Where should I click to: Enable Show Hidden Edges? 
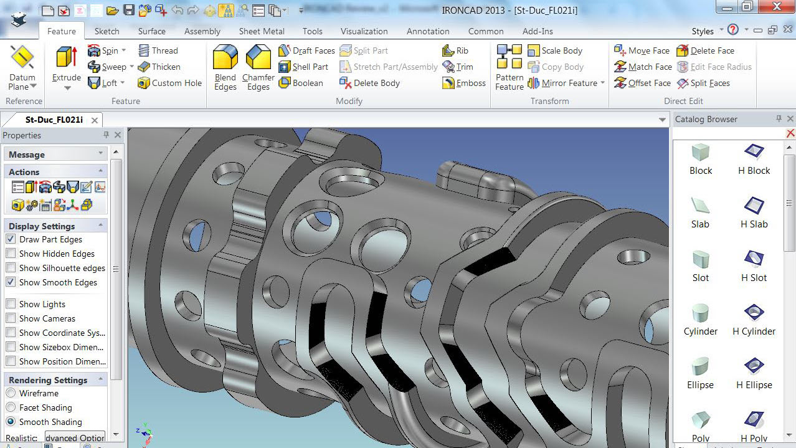[x=11, y=253]
